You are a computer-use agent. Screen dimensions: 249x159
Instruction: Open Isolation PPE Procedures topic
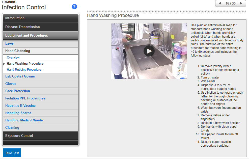tap(25, 98)
